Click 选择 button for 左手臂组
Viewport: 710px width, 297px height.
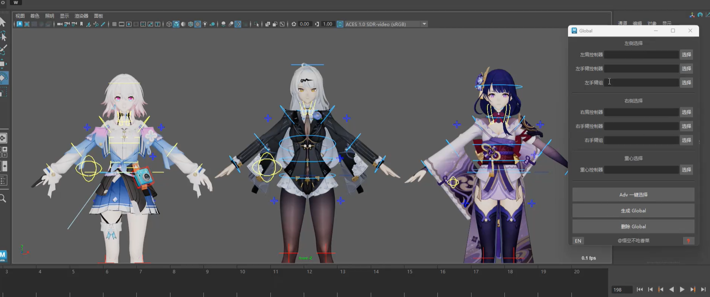pyautogui.click(x=687, y=83)
